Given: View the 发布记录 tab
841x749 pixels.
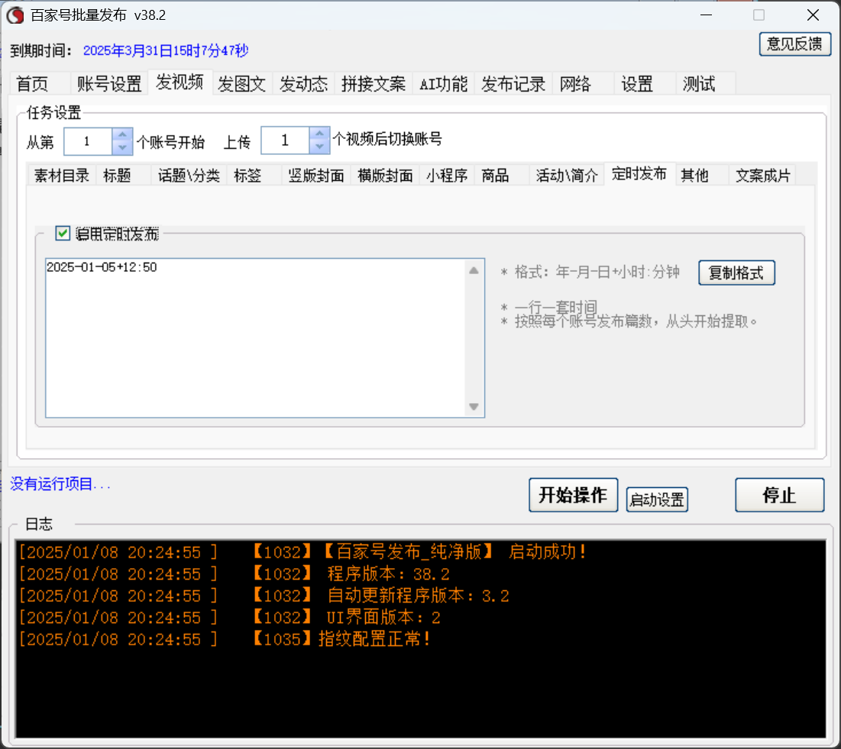Looking at the screenshot, I should [x=513, y=84].
